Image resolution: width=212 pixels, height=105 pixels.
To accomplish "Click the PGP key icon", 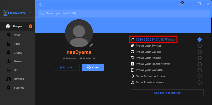I will point(132,40).
